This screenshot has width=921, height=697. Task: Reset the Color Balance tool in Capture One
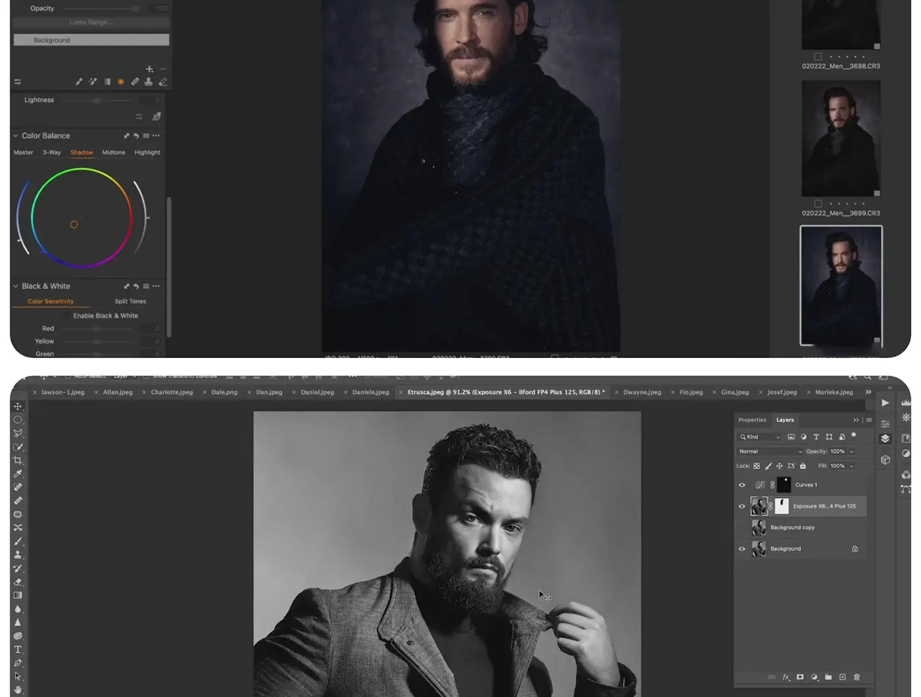[x=136, y=136]
